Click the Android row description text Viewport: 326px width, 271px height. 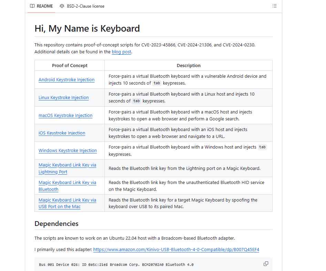point(187,79)
